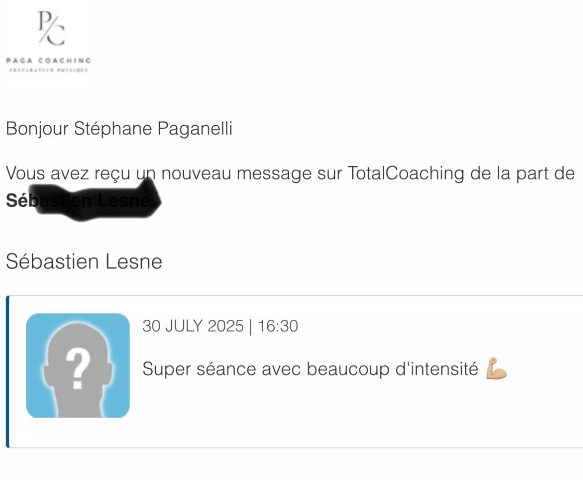This screenshot has width=583, height=480.
Task: Click the blue vertical bar on message card
Action: [x=7, y=371]
